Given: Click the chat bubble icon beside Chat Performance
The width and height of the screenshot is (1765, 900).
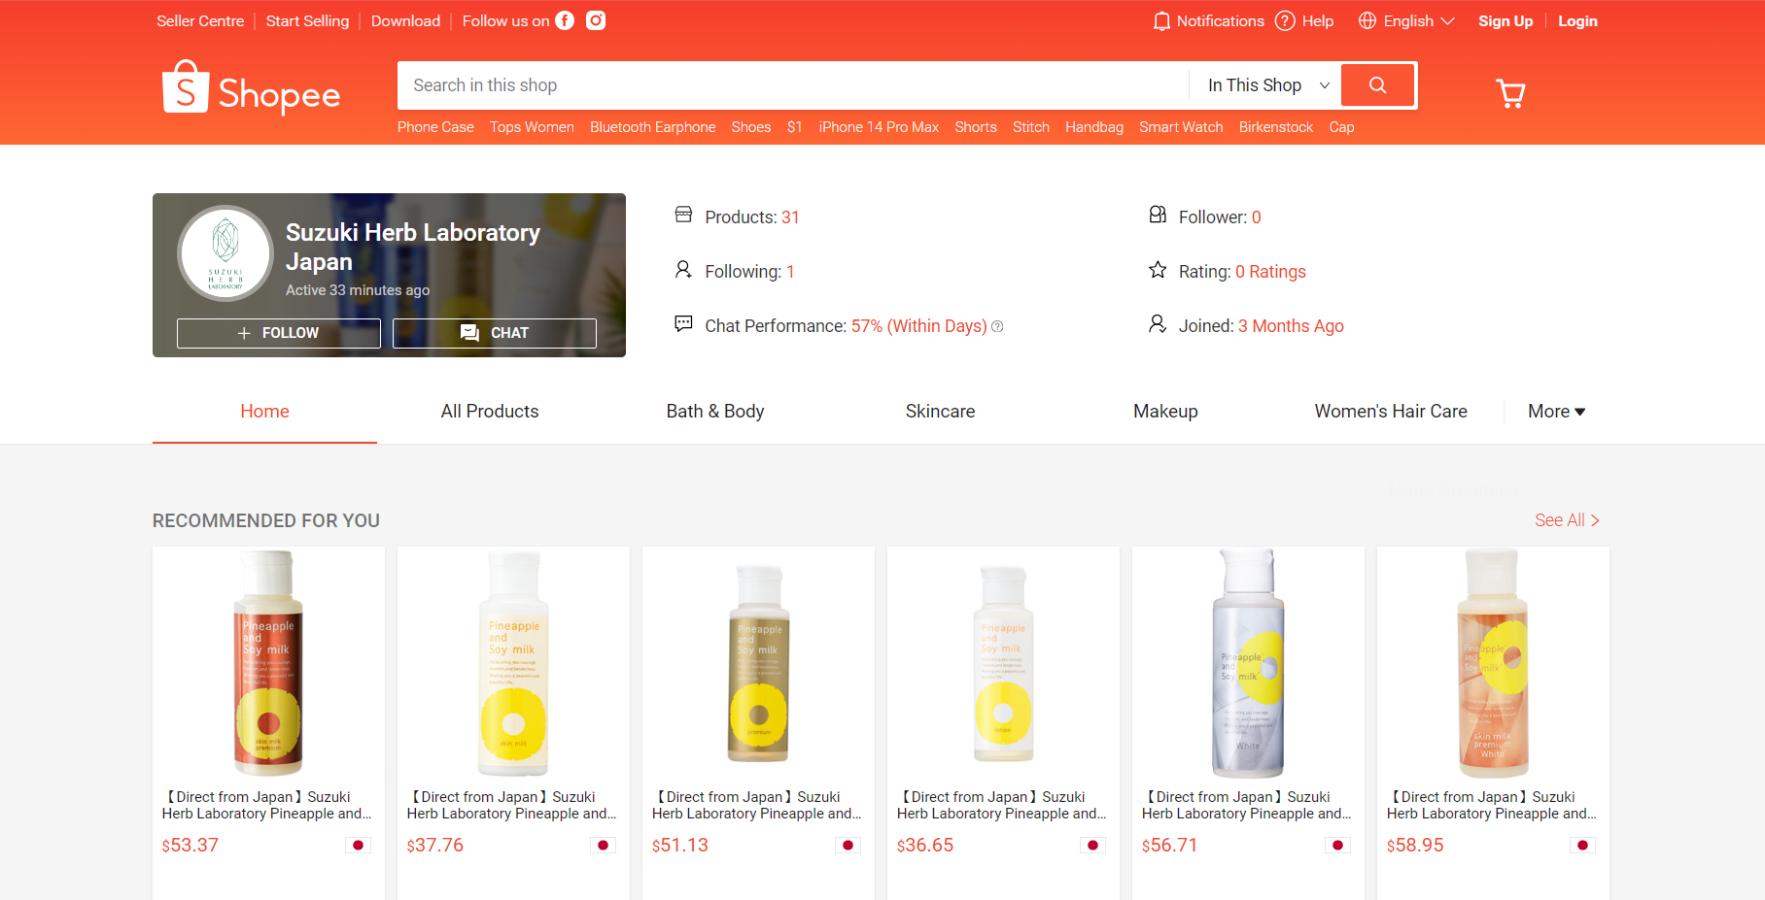Looking at the screenshot, I should click(x=684, y=323).
